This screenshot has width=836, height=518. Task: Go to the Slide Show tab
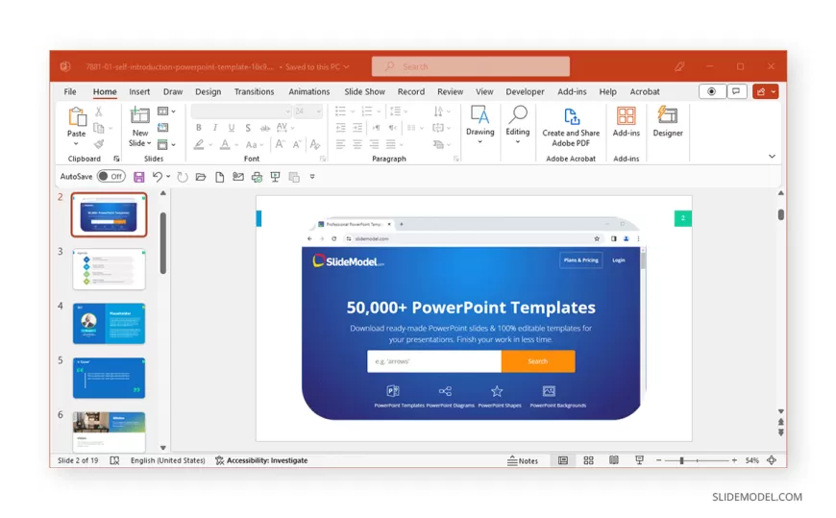click(x=365, y=91)
